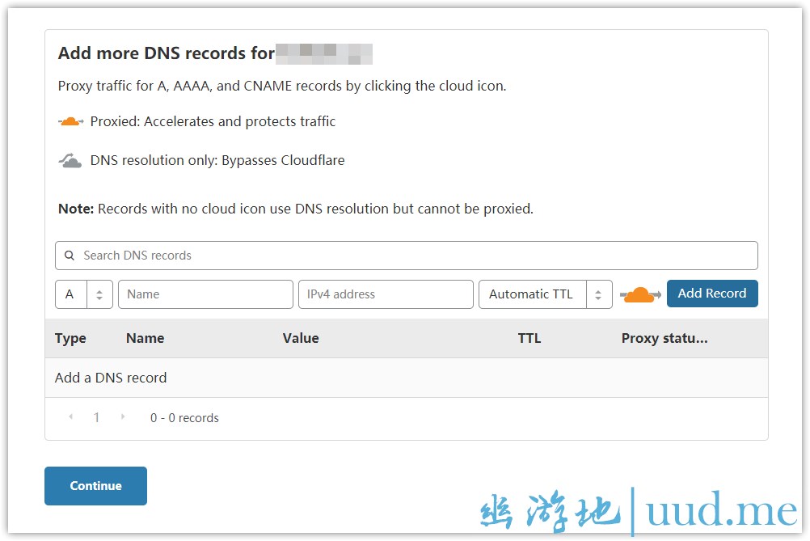
Task: Focus the Search DNS records field
Action: (412, 256)
